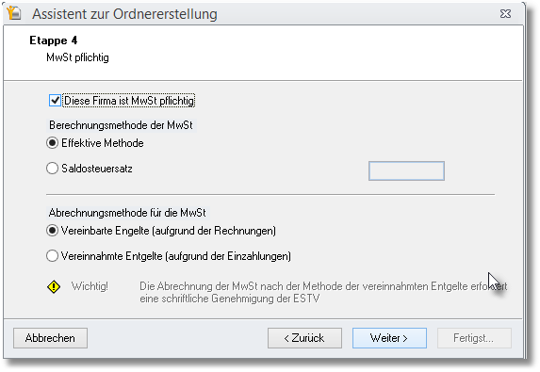
Task: Go back with the Zurück button
Action: (304, 338)
